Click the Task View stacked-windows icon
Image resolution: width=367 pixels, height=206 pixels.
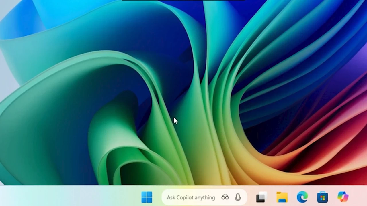[261, 197]
